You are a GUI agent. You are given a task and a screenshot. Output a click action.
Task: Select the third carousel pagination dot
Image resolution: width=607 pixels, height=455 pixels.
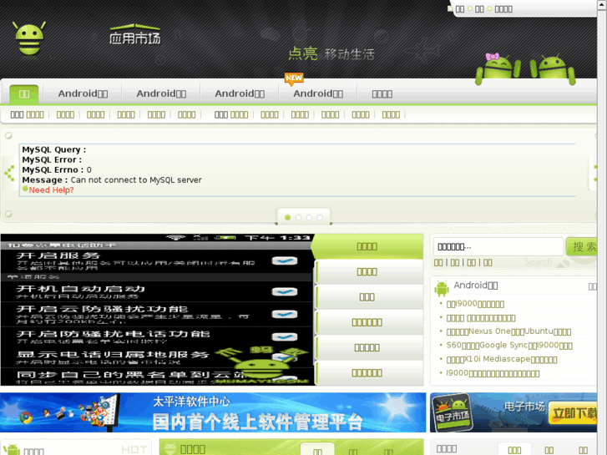pos(309,217)
